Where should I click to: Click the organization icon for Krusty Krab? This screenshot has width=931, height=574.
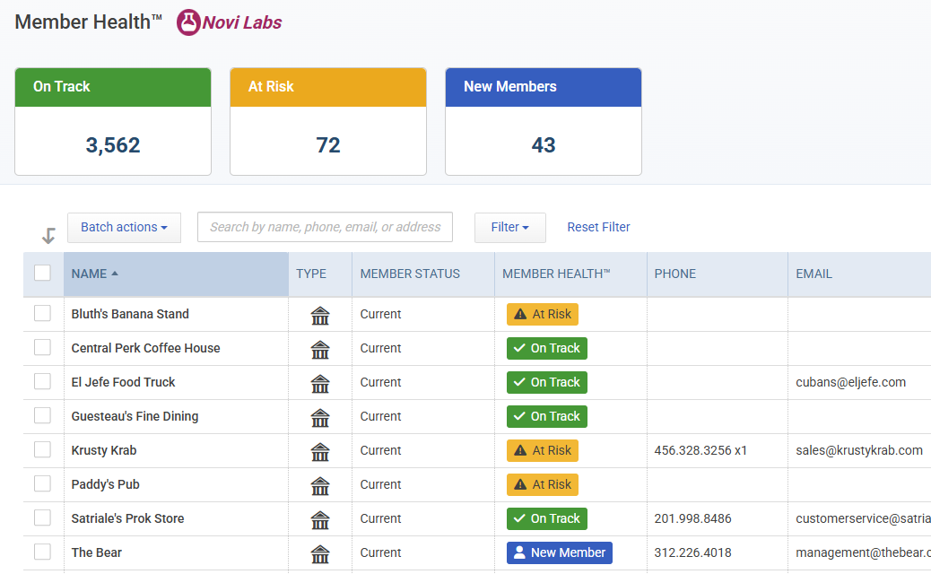click(x=320, y=451)
